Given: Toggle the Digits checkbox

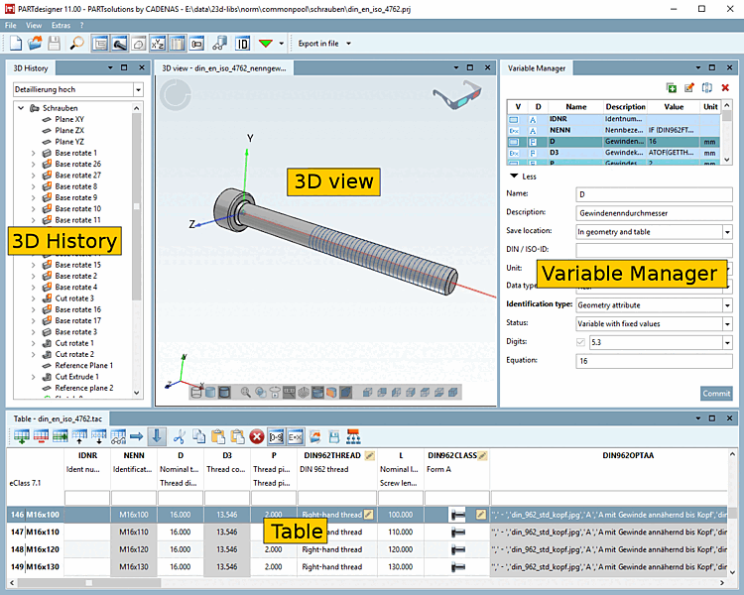Looking at the screenshot, I should (581, 342).
